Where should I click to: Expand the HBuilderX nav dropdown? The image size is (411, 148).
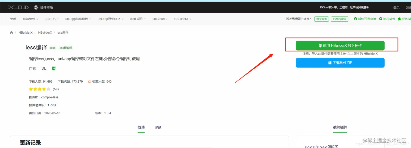coord(183,19)
